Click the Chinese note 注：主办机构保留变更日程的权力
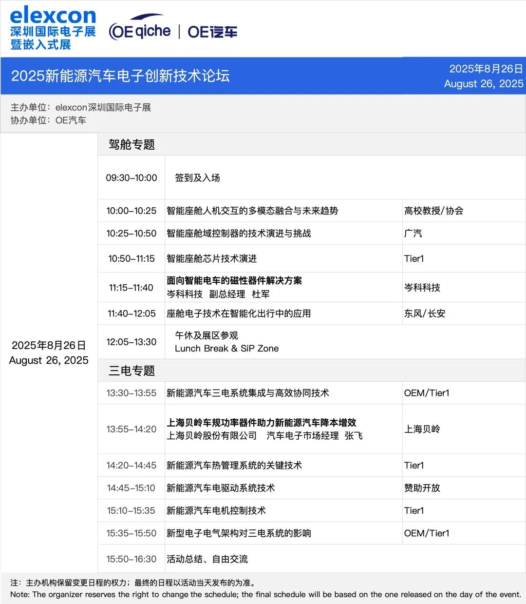The height and width of the screenshot is (604, 526). pos(133,583)
